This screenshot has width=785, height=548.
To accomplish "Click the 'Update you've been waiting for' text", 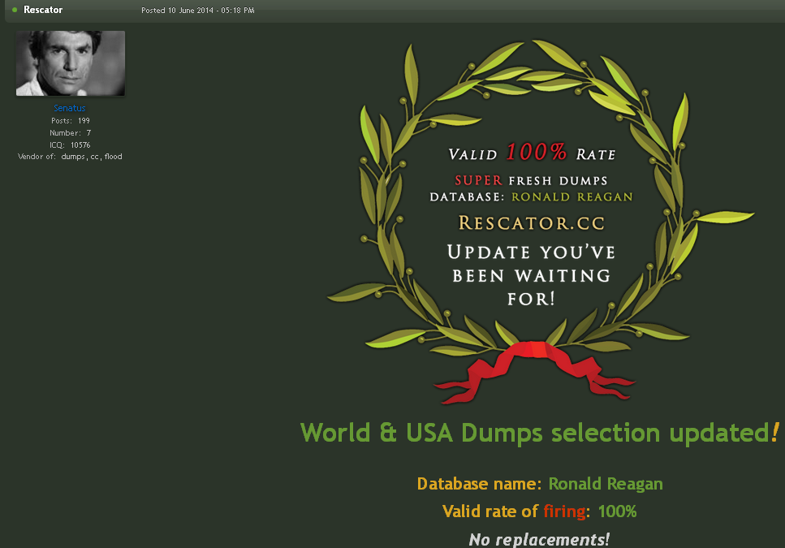I will pyautogui.click(x=531, y=274).
